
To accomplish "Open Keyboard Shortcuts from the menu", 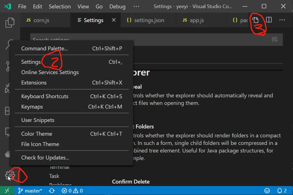I will 72,96.
